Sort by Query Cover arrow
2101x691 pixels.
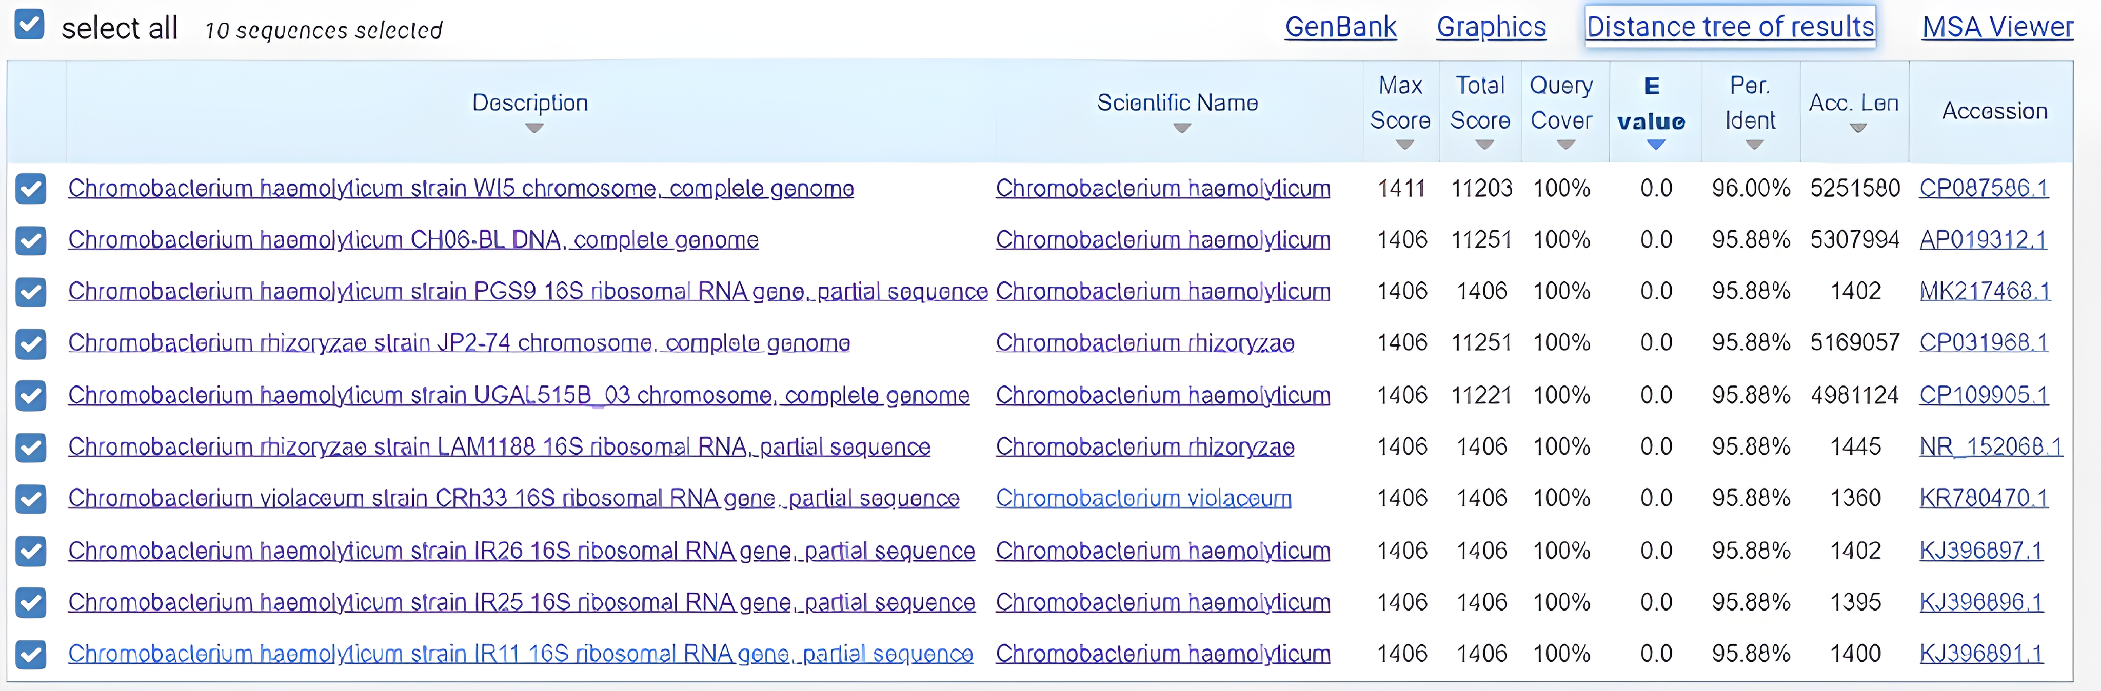1565,145
